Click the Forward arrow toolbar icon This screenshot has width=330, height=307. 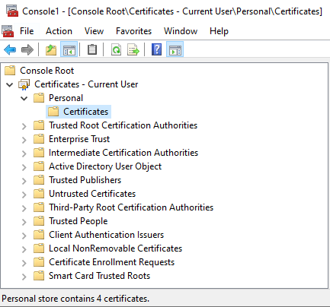pyautogui.click(x=27, y=49)
